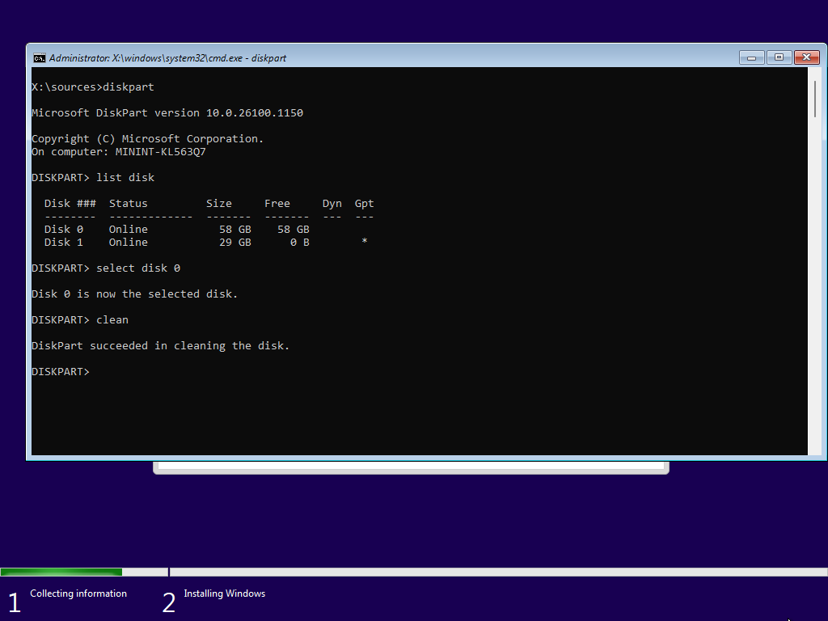Click the Gpt asterisk for Disk 1
This screenshot has width=828, height=621.
[365, 241]
